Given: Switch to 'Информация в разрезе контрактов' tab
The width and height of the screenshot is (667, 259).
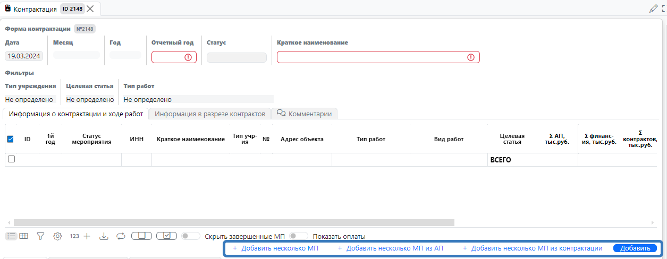Looking at the screenshot, I should click(x=209, y=114).
